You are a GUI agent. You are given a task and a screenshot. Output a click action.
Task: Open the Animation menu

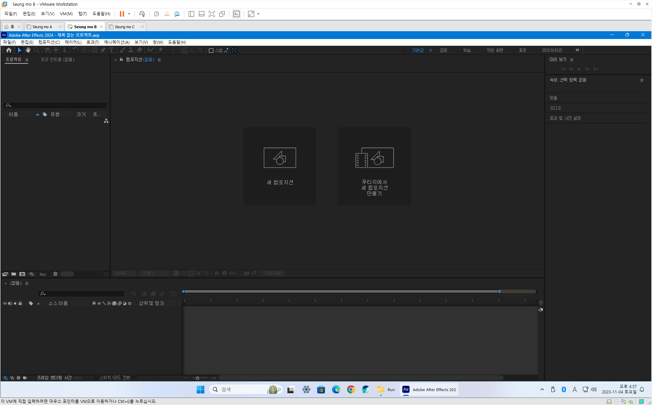pyautogui.click(x=117, y=42)
